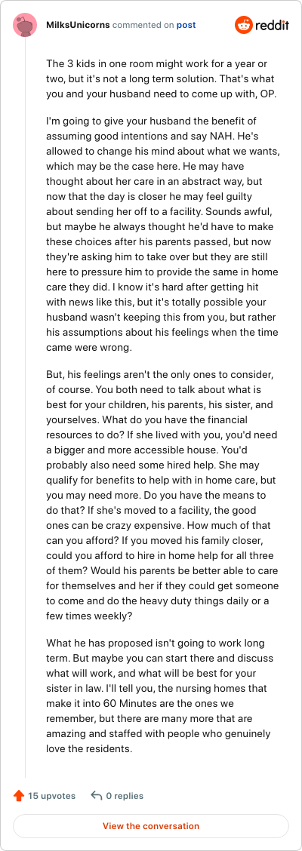Click the orange Reddit Snoo logo
This screenshot has height=851, width=302.
click(243, 25)
